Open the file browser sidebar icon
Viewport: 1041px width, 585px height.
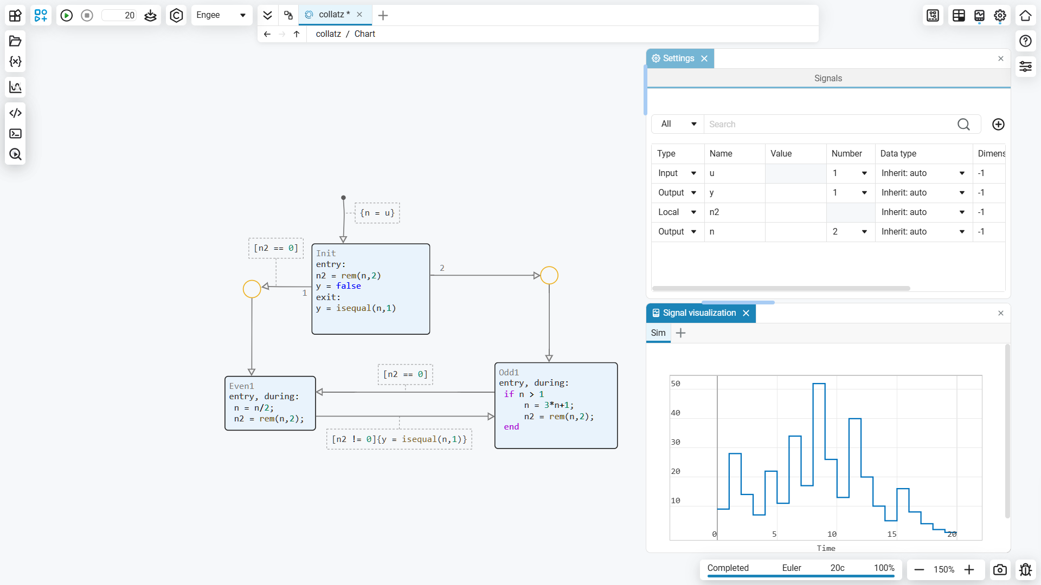coord(15,41)
